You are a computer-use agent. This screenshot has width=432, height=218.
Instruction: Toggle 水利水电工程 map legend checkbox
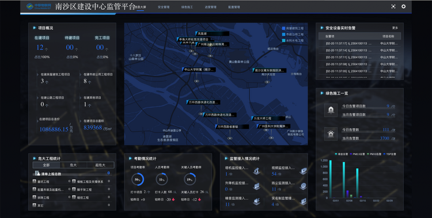(283, 40)
